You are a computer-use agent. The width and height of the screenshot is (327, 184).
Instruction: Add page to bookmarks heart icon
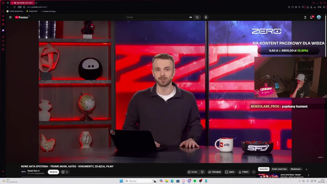coord(303,7)
